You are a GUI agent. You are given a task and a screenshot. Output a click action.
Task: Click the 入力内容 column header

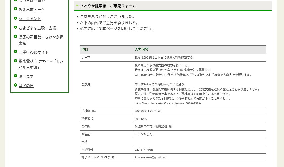tap(142, 50)
